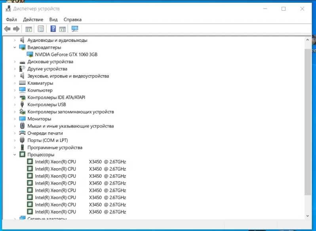The image size is (316, 231).
Task: Click the scrollbar up arrow
Action: pyautogui.click(x=308, y=40)
